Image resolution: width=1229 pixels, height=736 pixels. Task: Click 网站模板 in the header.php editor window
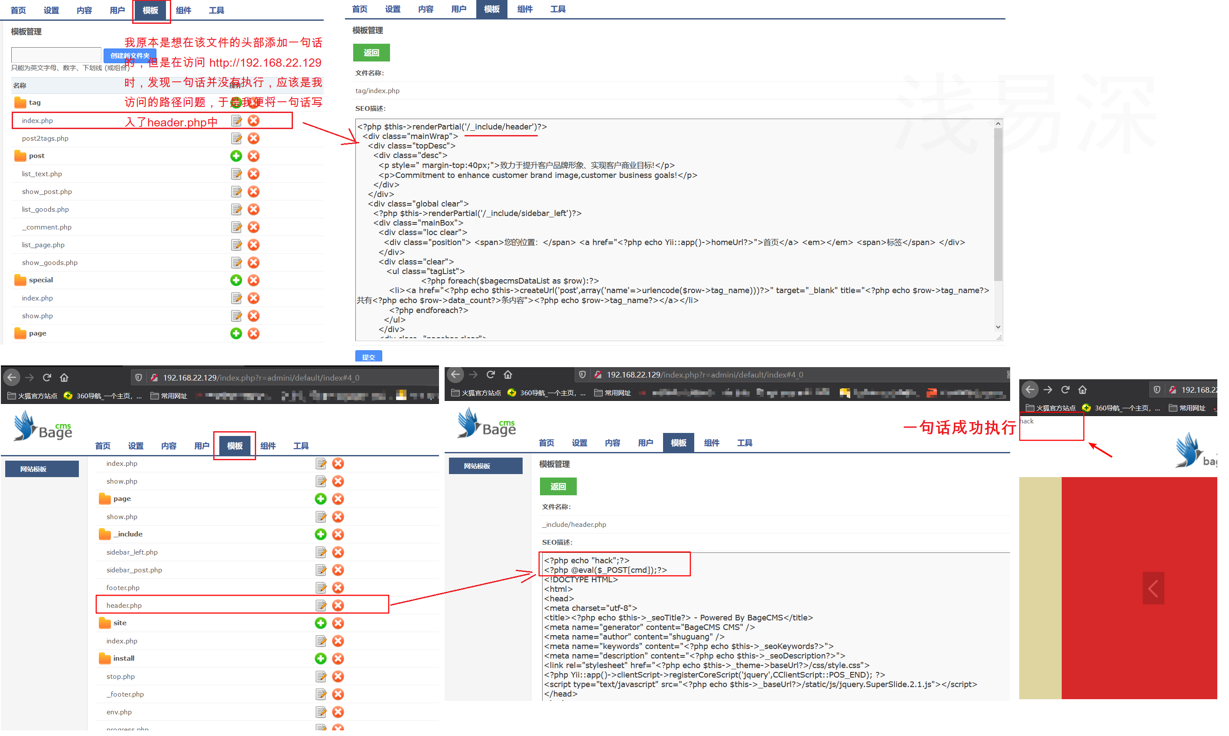[485, 466]
